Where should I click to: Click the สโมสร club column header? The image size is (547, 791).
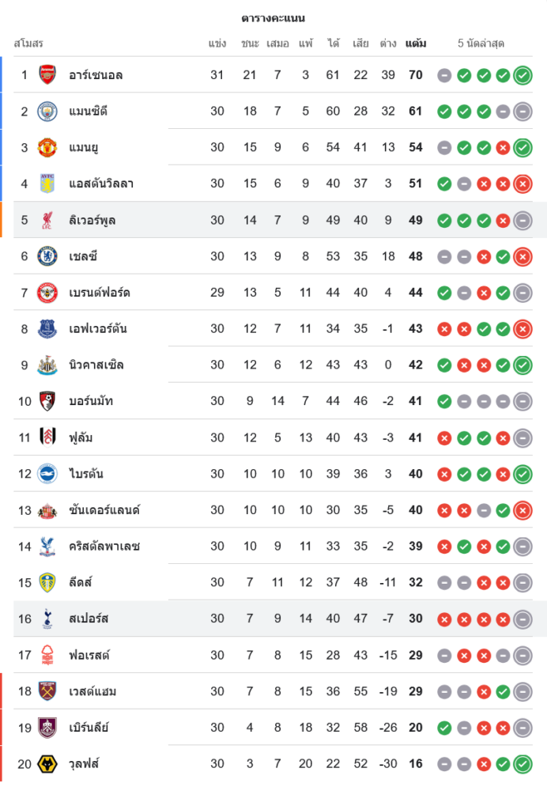click(x=28, y=44)
